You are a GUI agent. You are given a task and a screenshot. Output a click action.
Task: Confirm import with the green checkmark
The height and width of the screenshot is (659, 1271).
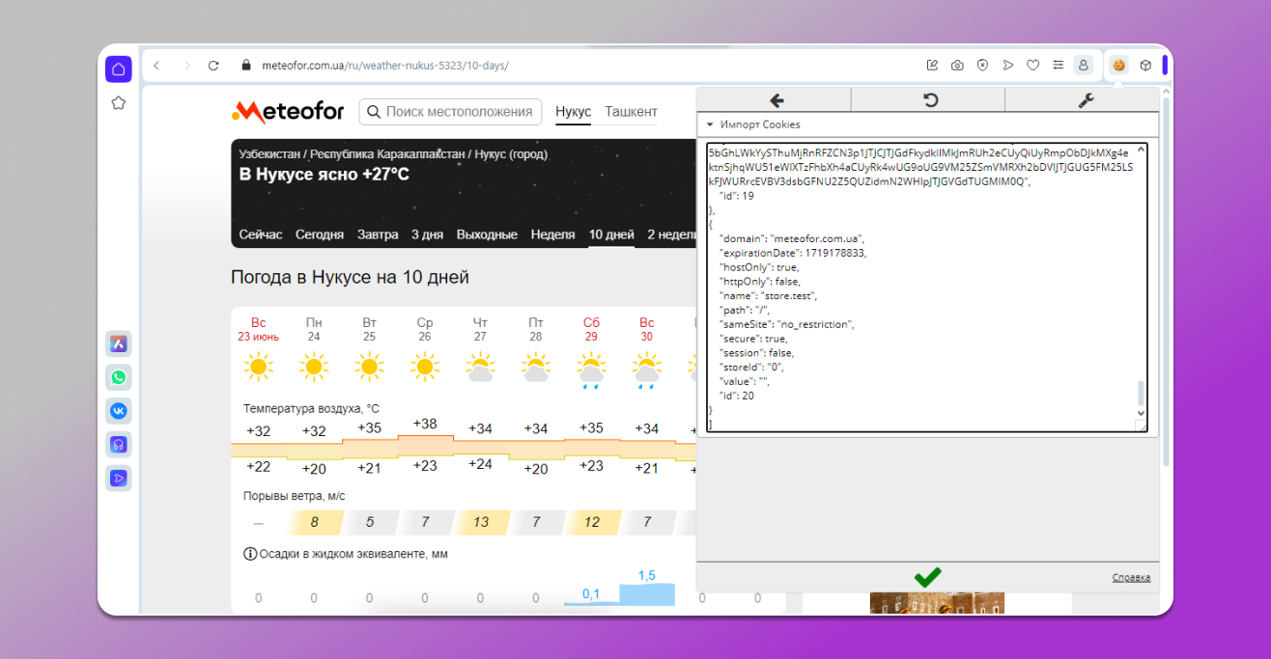927,577
